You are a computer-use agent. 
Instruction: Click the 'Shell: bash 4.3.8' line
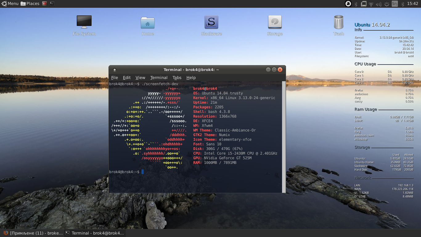point(211,112)
